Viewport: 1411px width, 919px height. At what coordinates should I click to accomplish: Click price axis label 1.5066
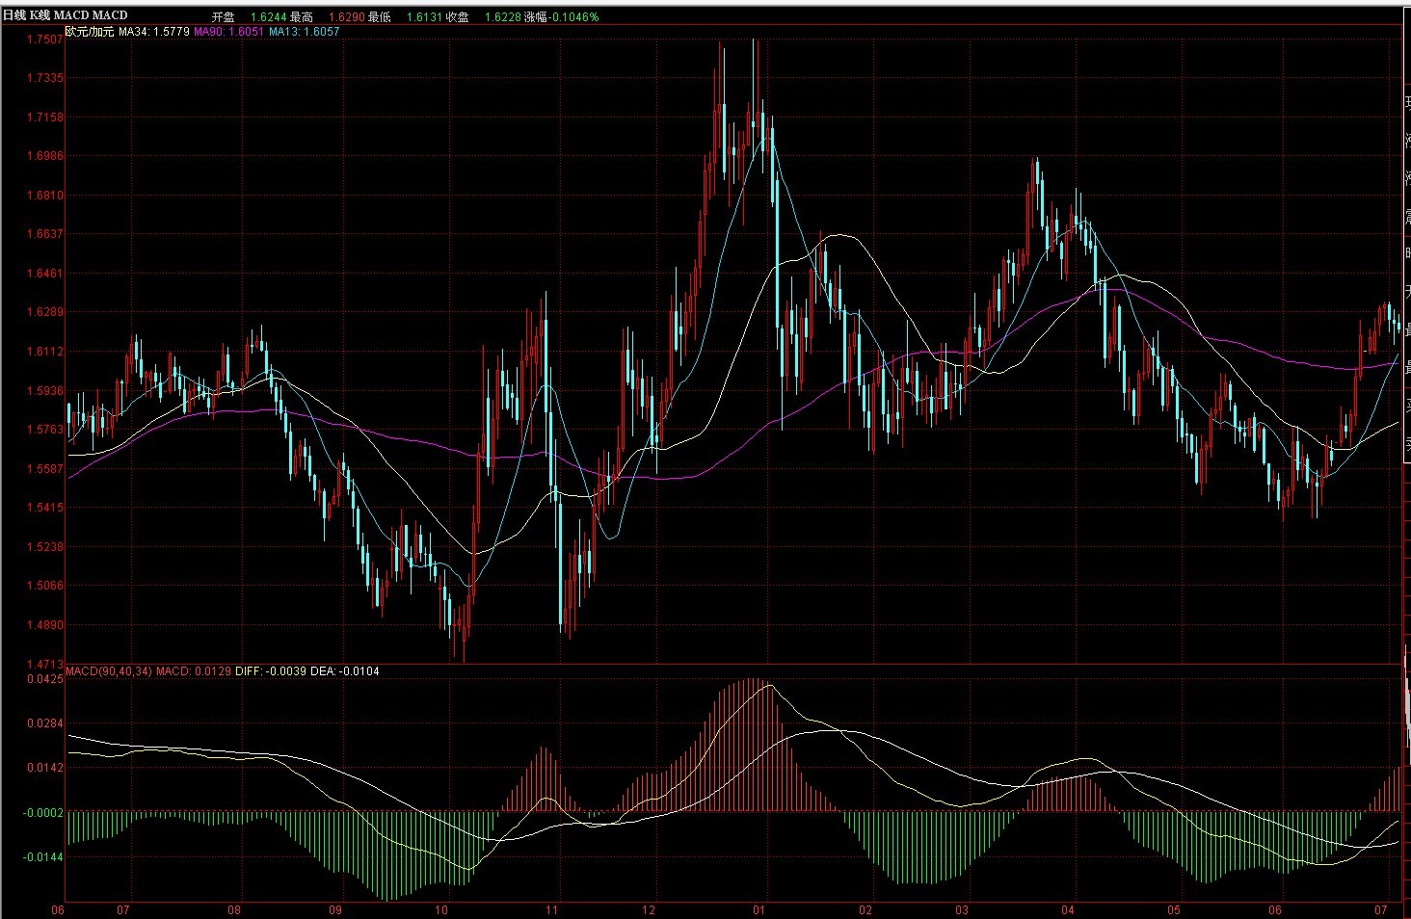[45, 586]
